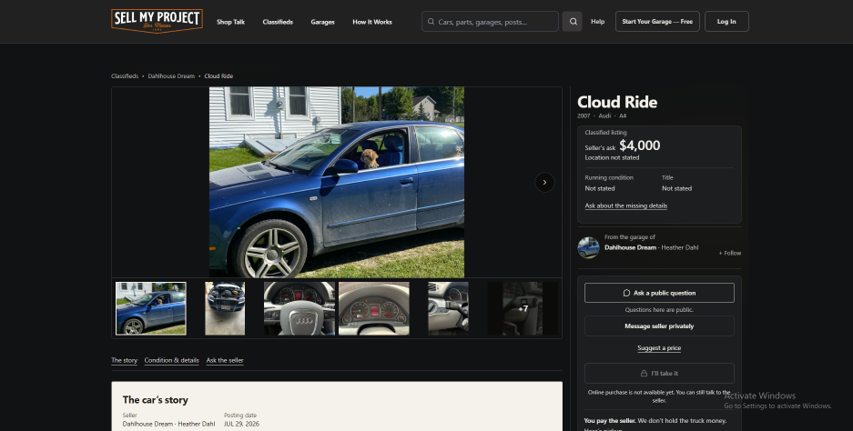Click the Cloud Ride listing title
This screenshot has width=853, height=431.
pyautogui.click(x=617, y=102)
